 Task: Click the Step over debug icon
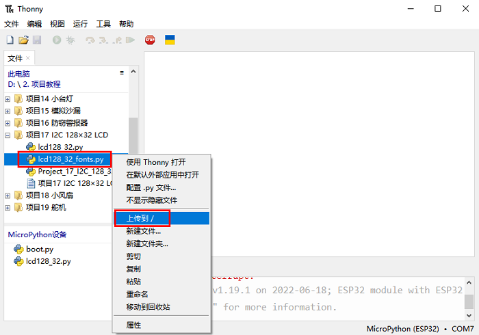coord(90,41)
